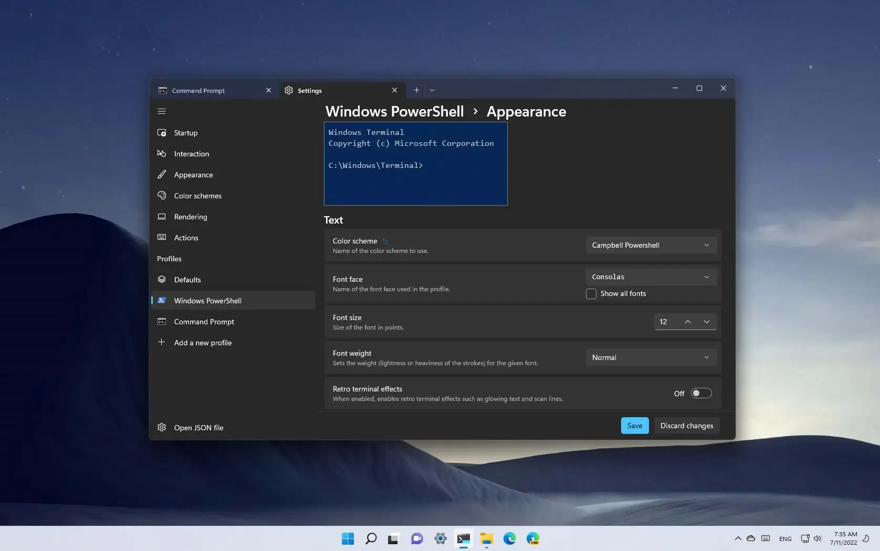Collapse the navigation with the hamburger icon
Screen dimensions: 880x551
tap(162, 111)
